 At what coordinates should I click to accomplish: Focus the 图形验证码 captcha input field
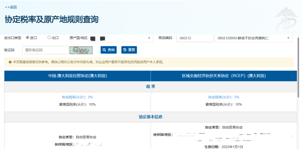45,50
